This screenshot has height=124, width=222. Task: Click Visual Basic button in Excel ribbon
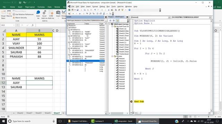3,14
